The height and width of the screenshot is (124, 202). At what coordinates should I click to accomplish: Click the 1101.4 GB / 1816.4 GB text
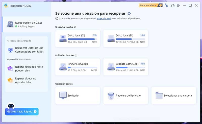(x=127, y=70)
